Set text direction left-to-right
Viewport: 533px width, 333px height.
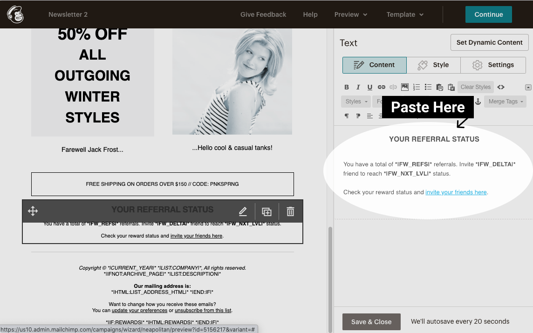click(x=346, y=116)
